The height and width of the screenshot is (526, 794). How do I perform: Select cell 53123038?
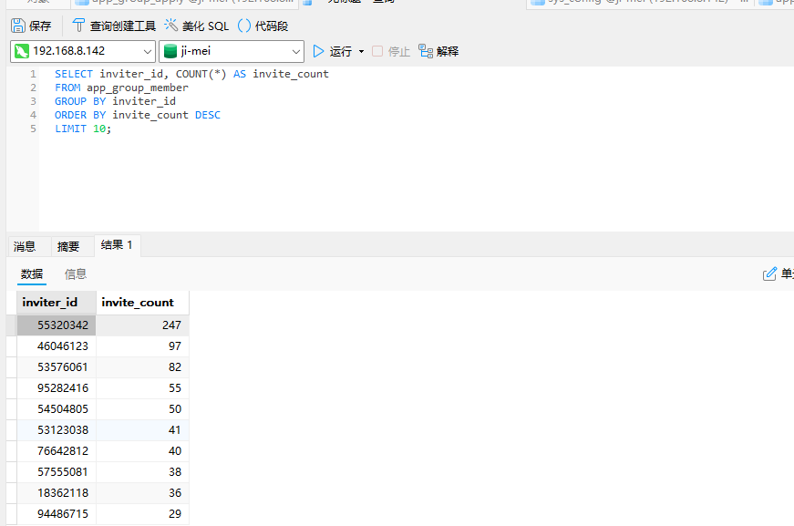[x=57, y=430]
